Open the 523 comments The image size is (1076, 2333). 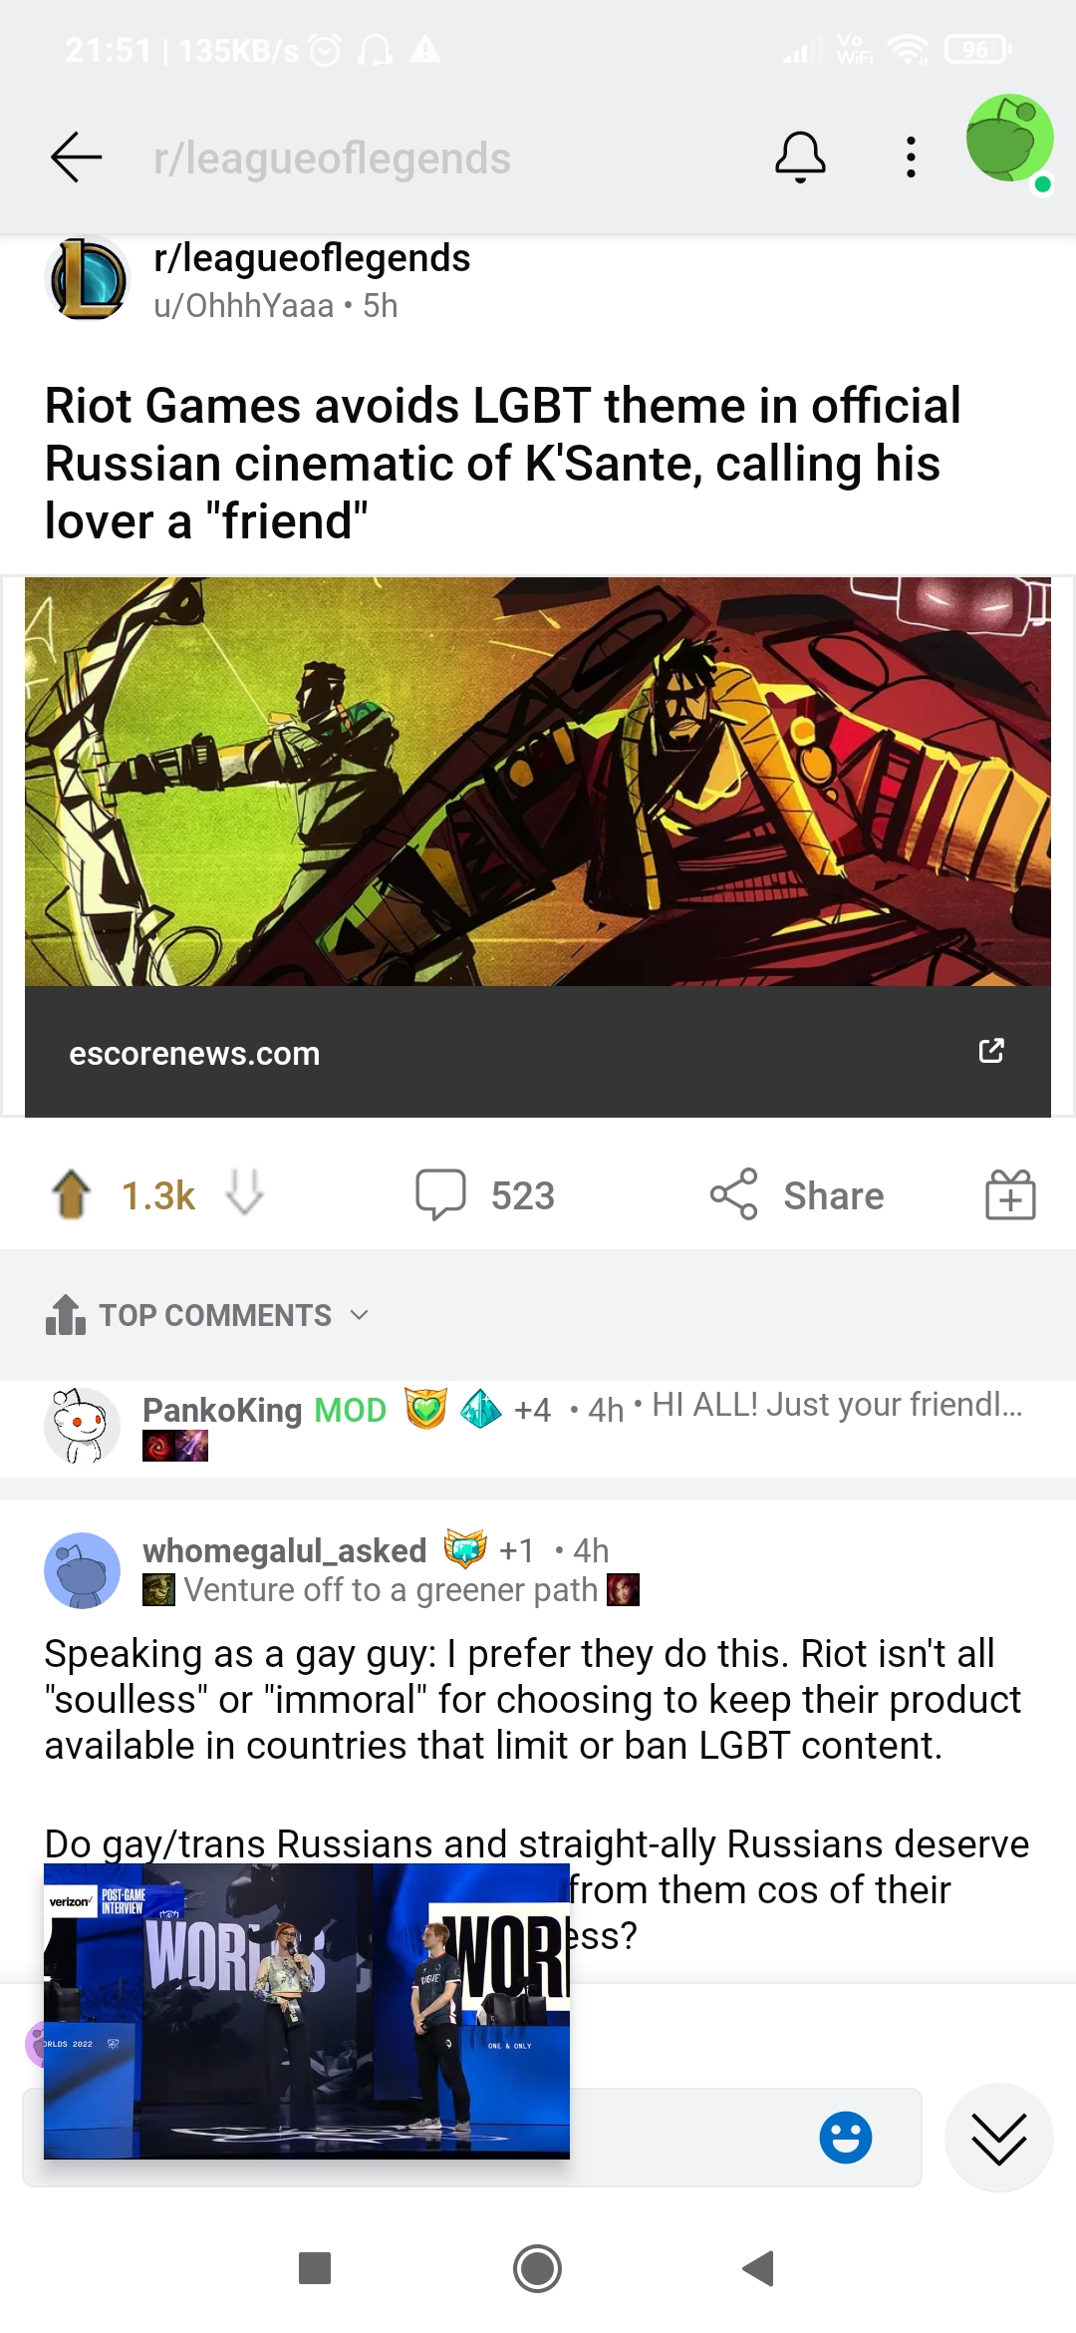coord(484,1194)
